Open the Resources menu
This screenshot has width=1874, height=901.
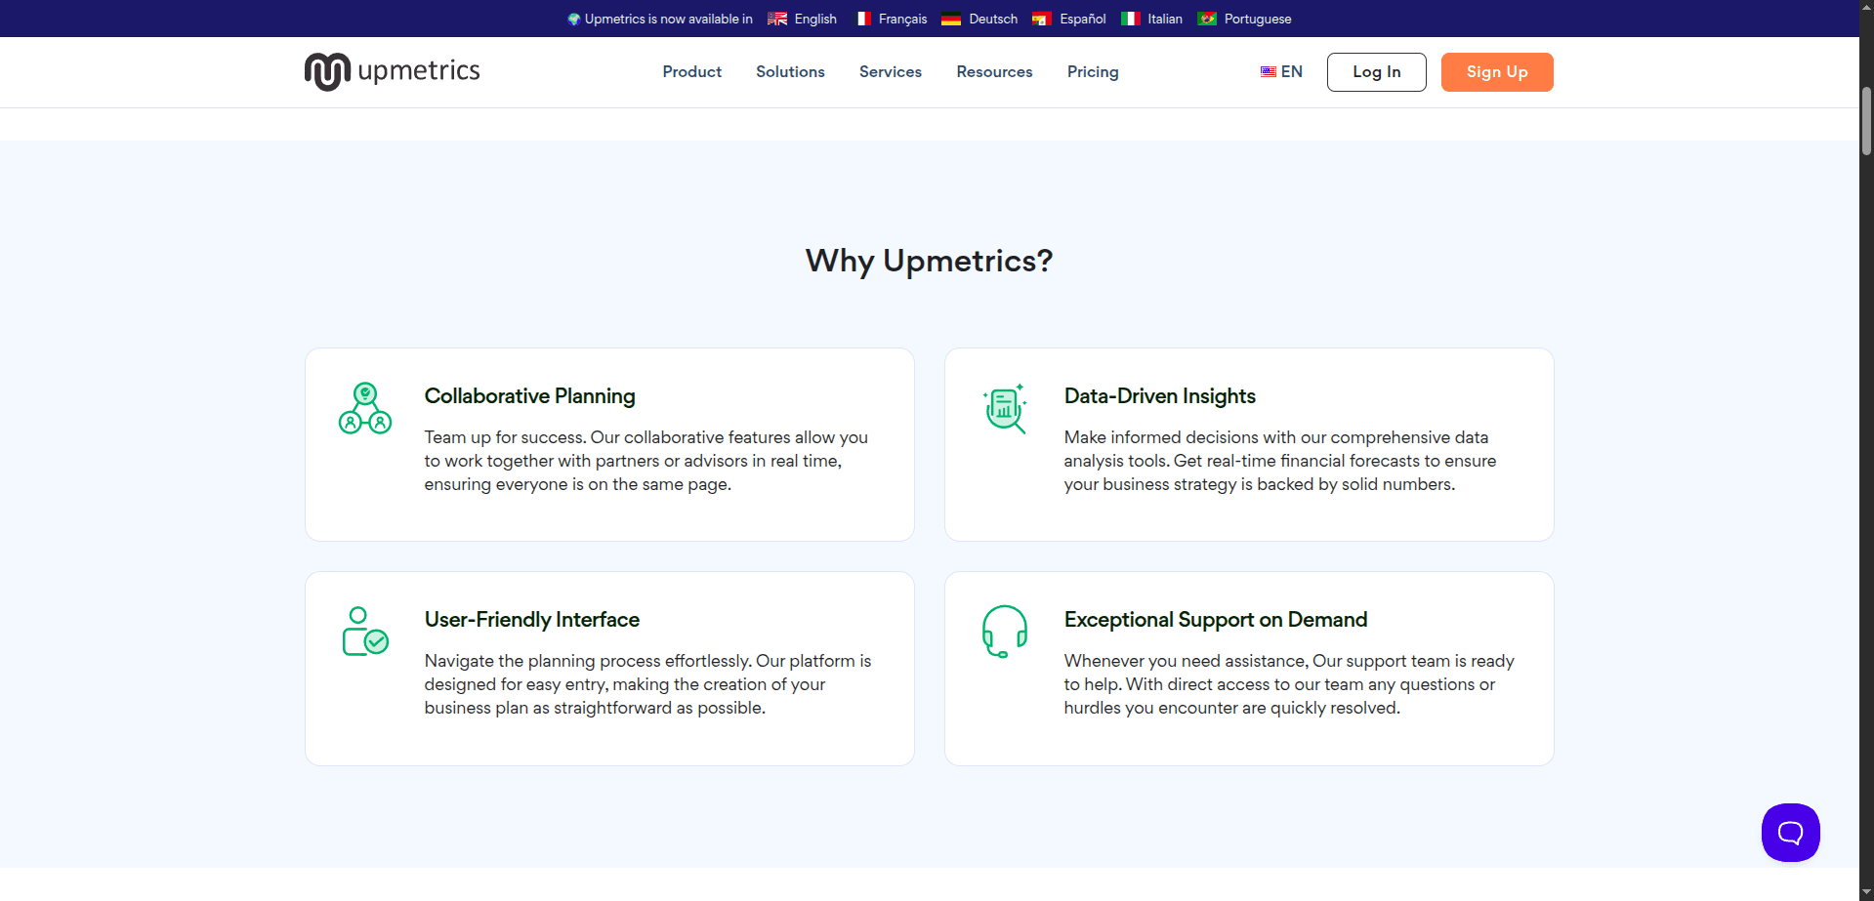click(994, 71)
